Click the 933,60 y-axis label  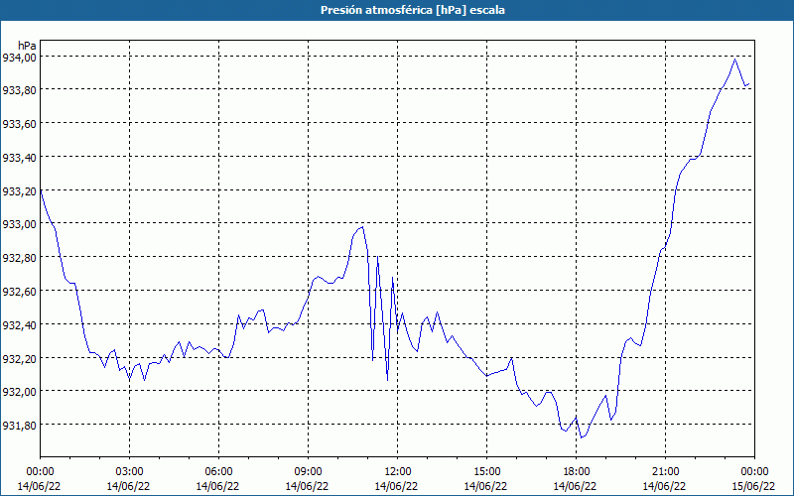click(x=19, y=125)
